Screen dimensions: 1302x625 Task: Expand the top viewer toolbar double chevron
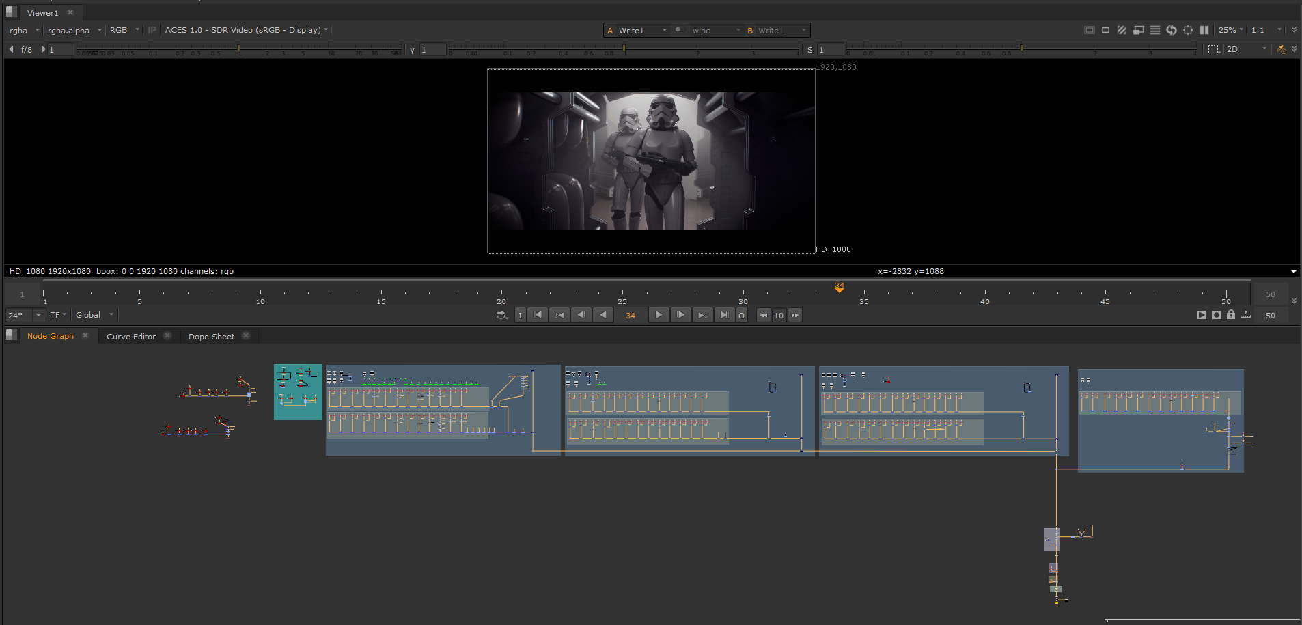pos(1294,30)
